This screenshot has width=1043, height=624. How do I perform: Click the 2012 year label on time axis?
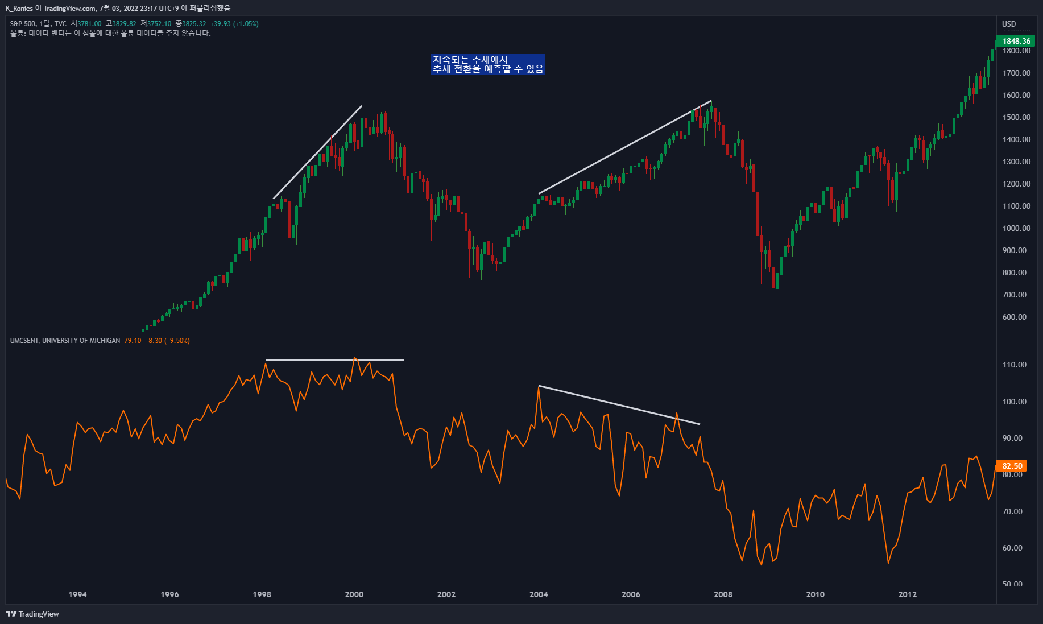click(908, 594)
